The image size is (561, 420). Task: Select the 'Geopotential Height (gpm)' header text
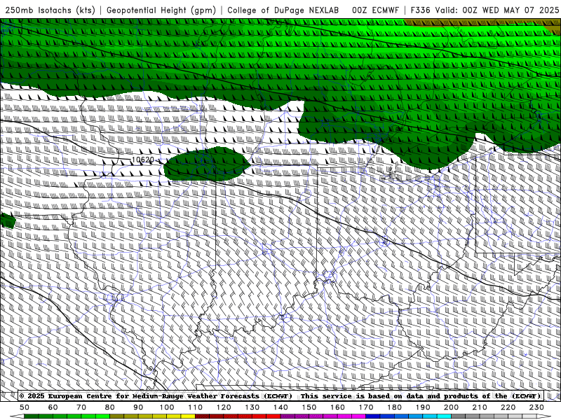coord(161,10)
